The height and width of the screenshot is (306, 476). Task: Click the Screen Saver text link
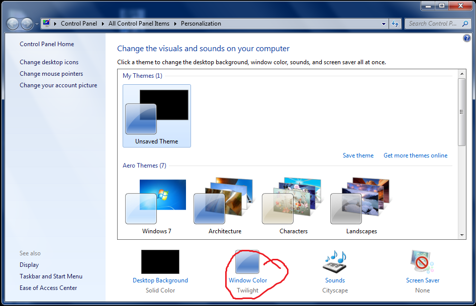(423, 280)
